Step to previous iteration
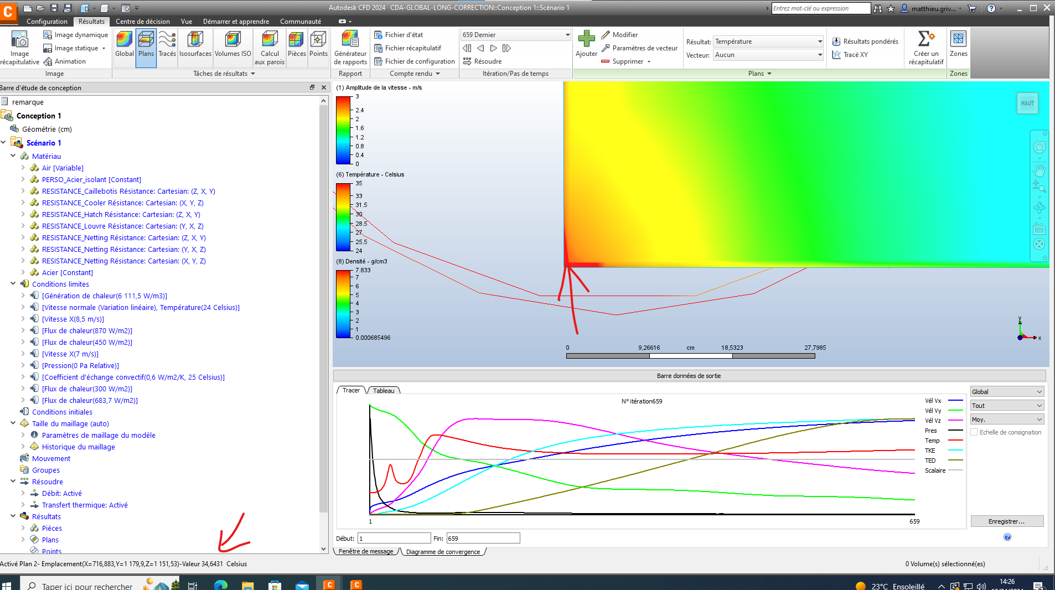1055x590 pixels. coord(480,48)
